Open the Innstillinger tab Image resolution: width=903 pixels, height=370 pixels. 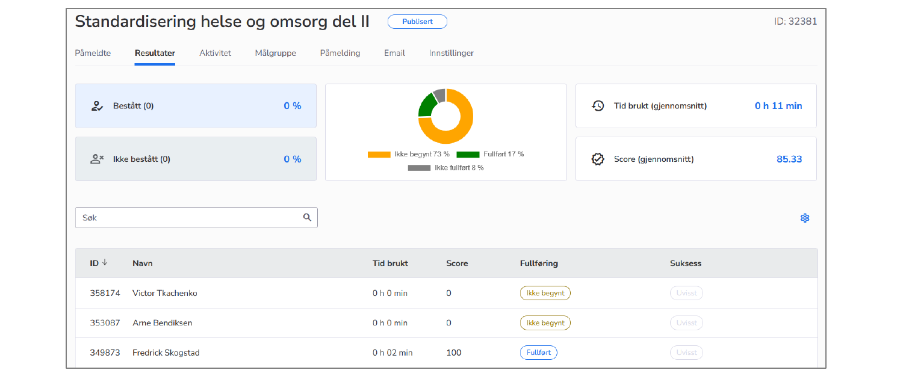(451, 53)
